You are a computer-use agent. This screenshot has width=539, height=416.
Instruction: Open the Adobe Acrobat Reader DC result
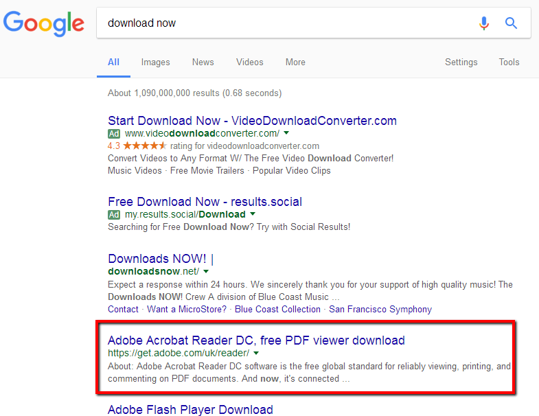coord(256,340)
